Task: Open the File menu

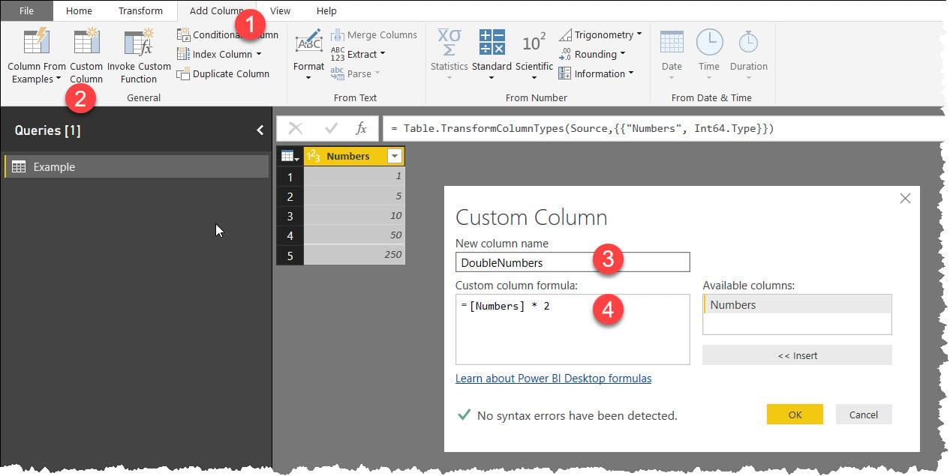Action: [x=26, y=10]
